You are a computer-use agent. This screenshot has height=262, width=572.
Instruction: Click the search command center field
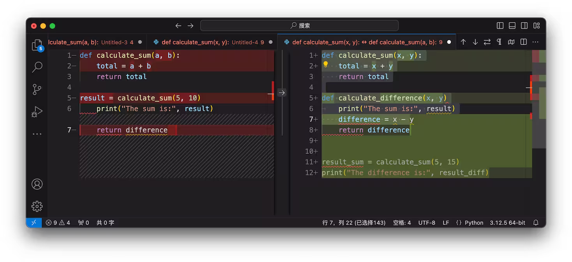point(299,26)
